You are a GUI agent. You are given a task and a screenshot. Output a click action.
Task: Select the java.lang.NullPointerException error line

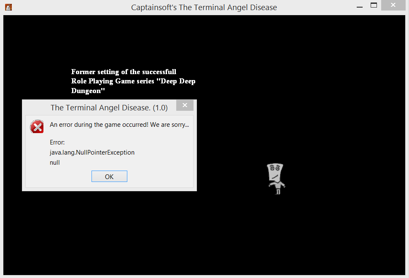(x=92, y=152)
